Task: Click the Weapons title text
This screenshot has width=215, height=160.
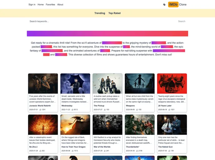Action: pyautogui.click(x=130, y=106)
